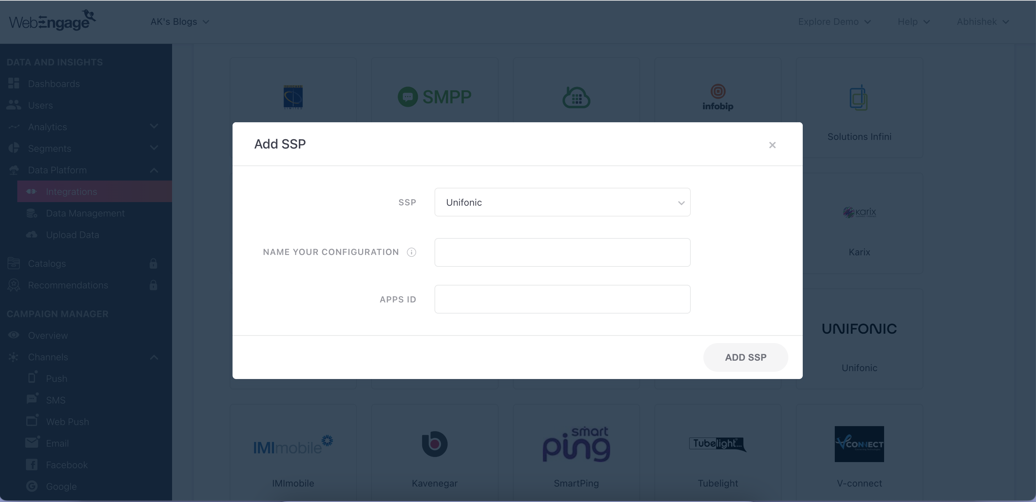
Task: Expand the Segments section chevron
Action: click(154, 148)
